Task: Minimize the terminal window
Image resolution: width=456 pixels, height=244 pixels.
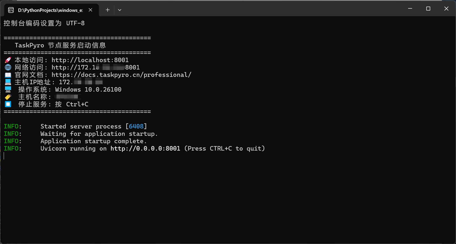Action: point(410,9)
